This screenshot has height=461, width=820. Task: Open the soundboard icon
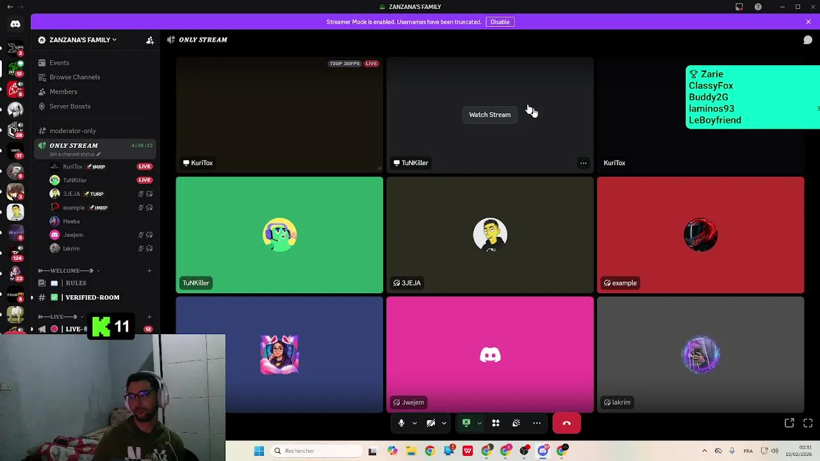pos(516,423)
